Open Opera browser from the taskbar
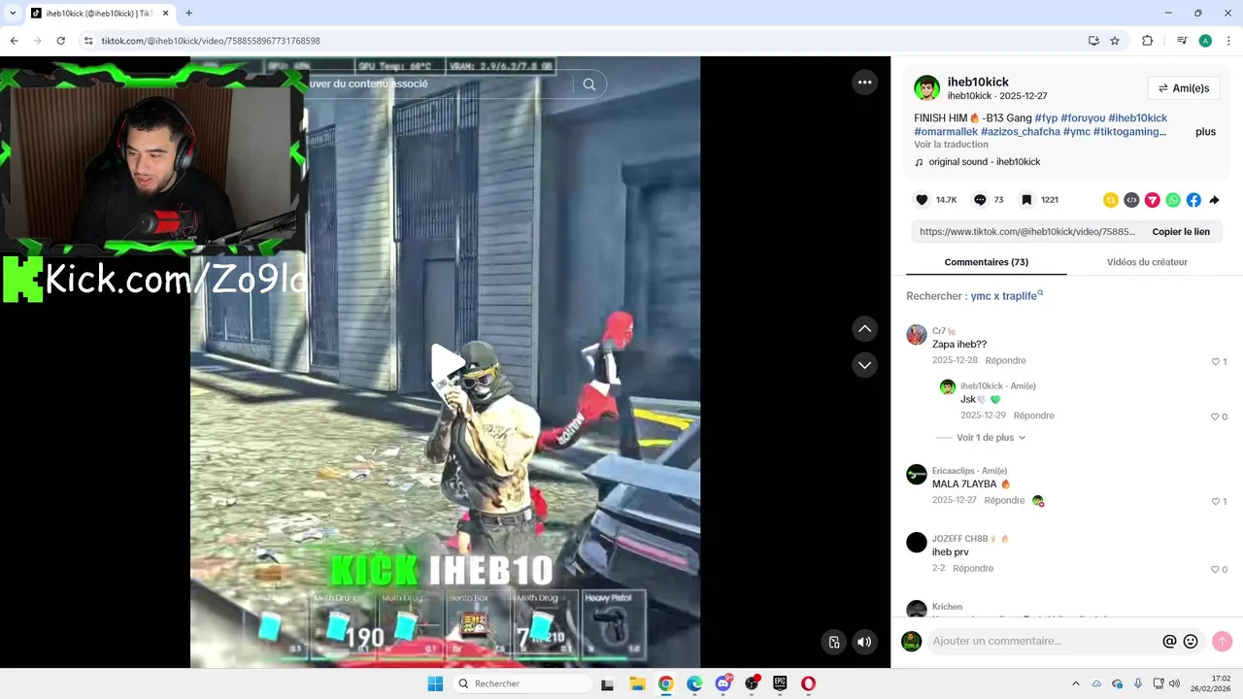Screen dimensions: 1243x699 (808, 683)
